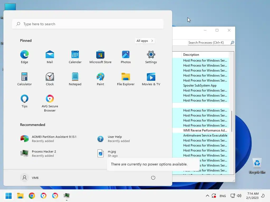Open the Paint app
This screenshot has height=202, width=270.
100,79
